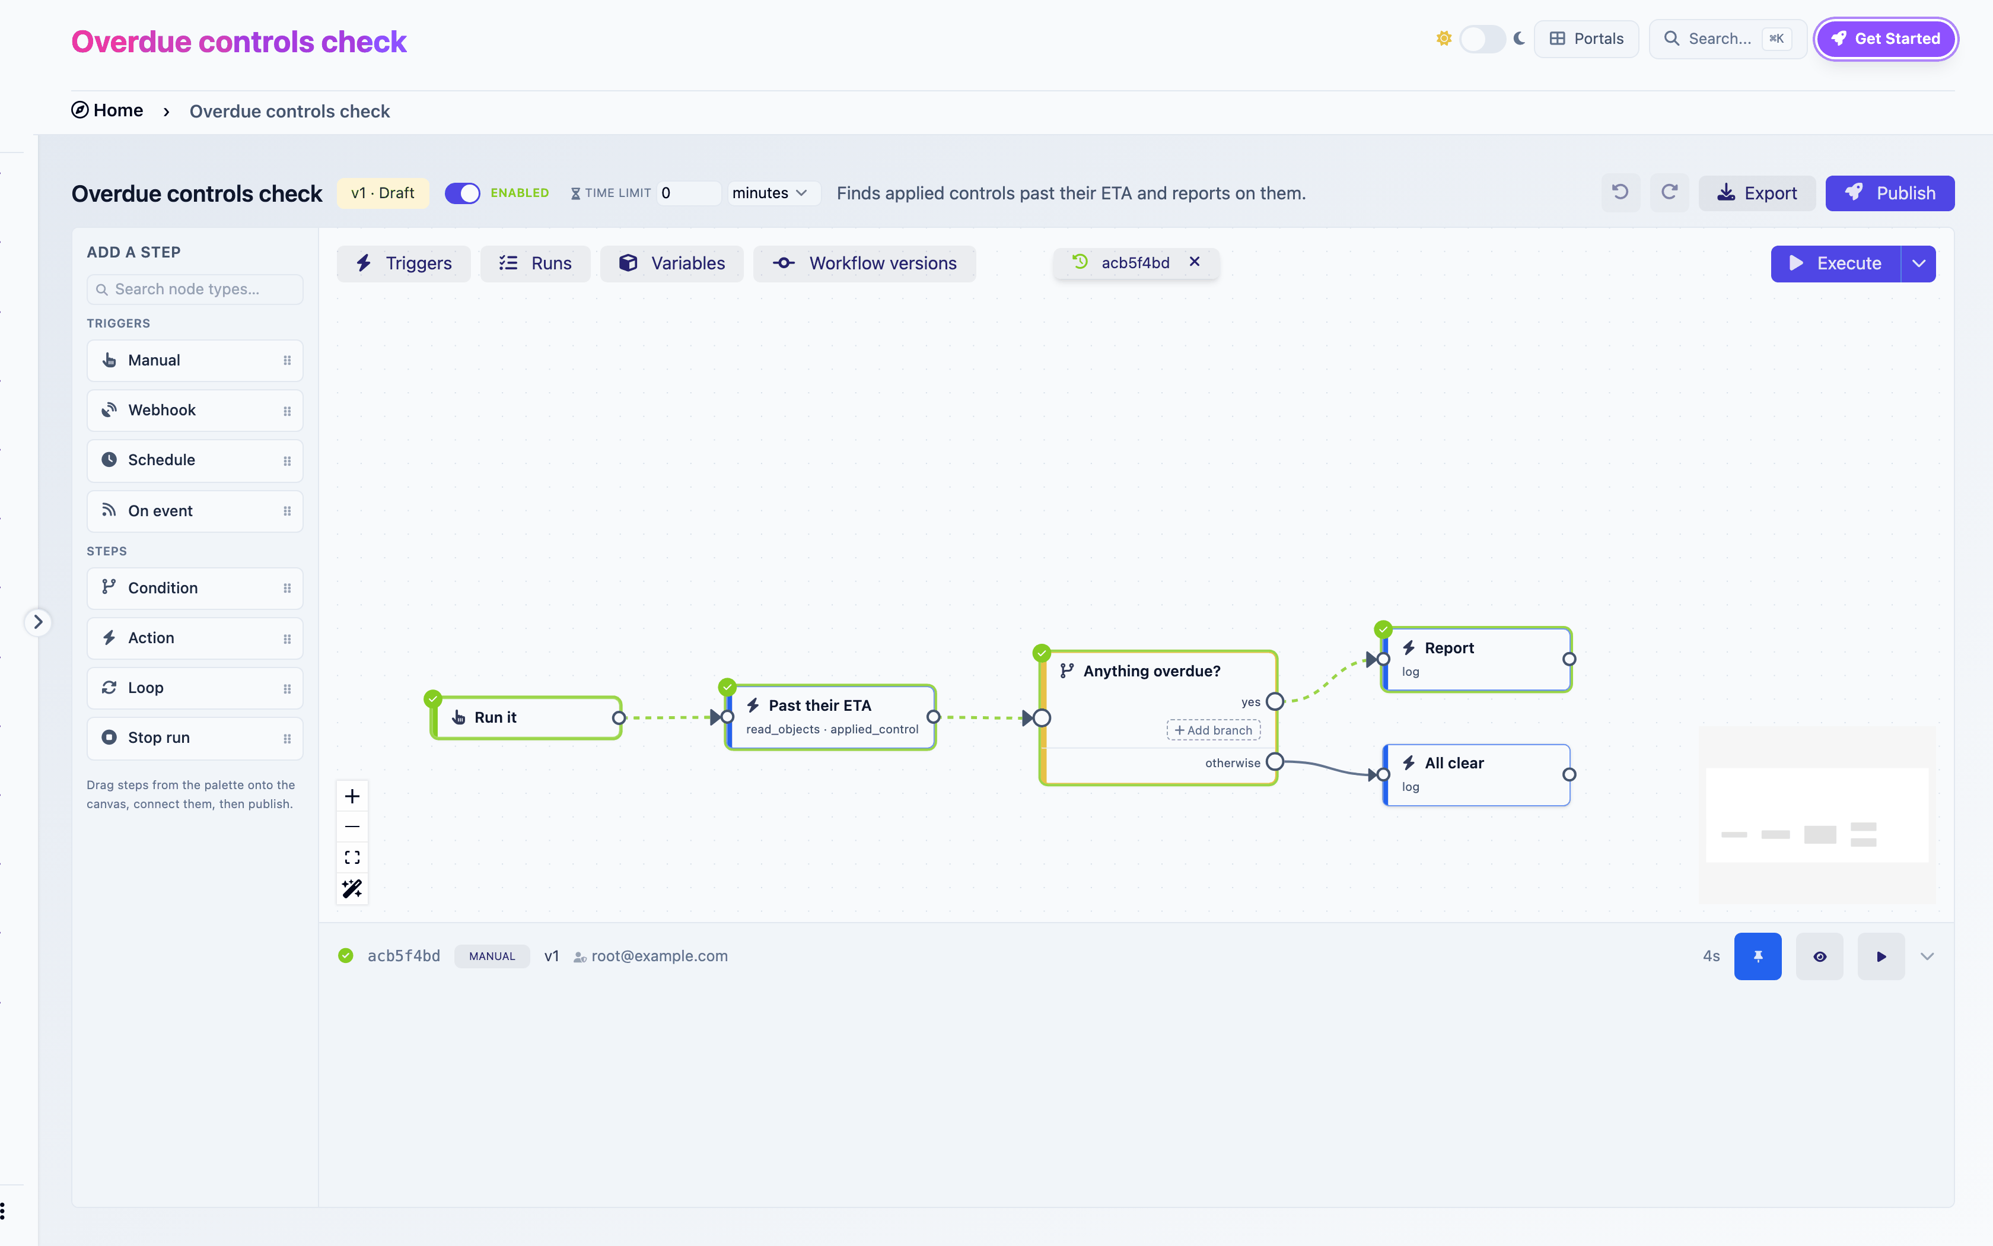Open the Workflow versions tab
1993x1246 pixels.
[865, 263]
